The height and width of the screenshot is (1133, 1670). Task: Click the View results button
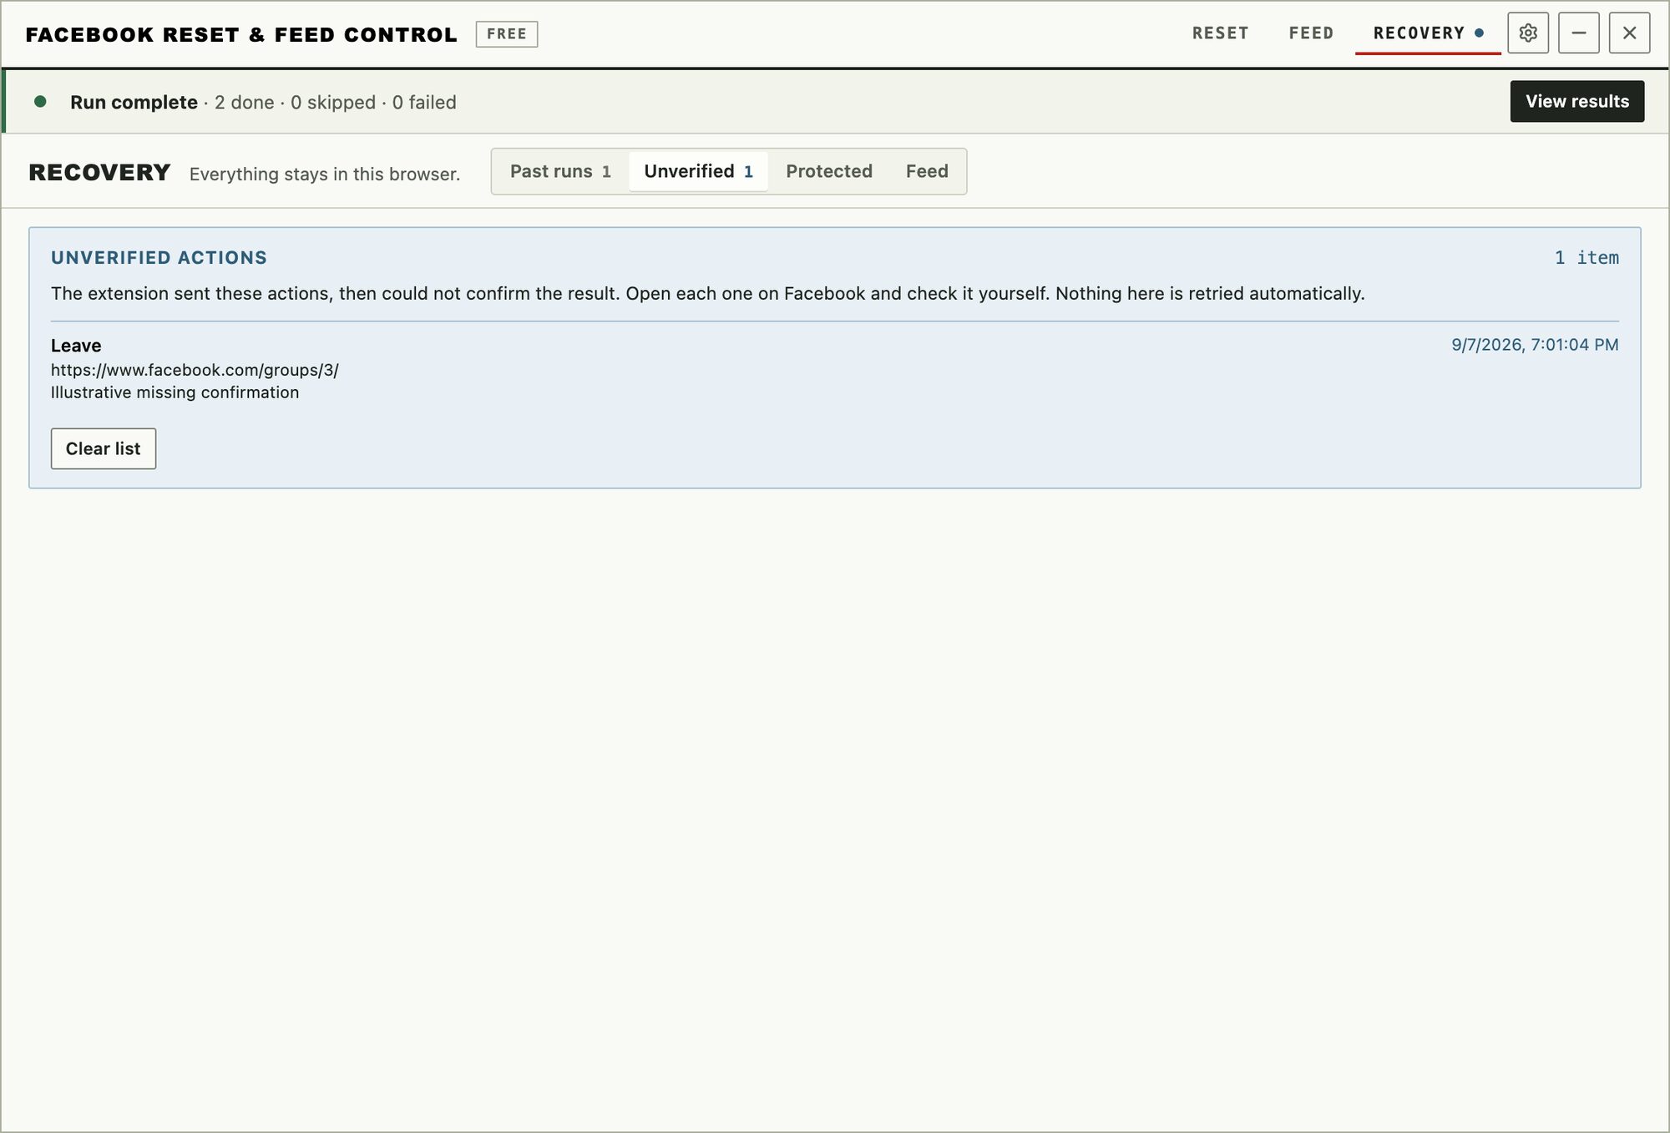click(1577, 101)
